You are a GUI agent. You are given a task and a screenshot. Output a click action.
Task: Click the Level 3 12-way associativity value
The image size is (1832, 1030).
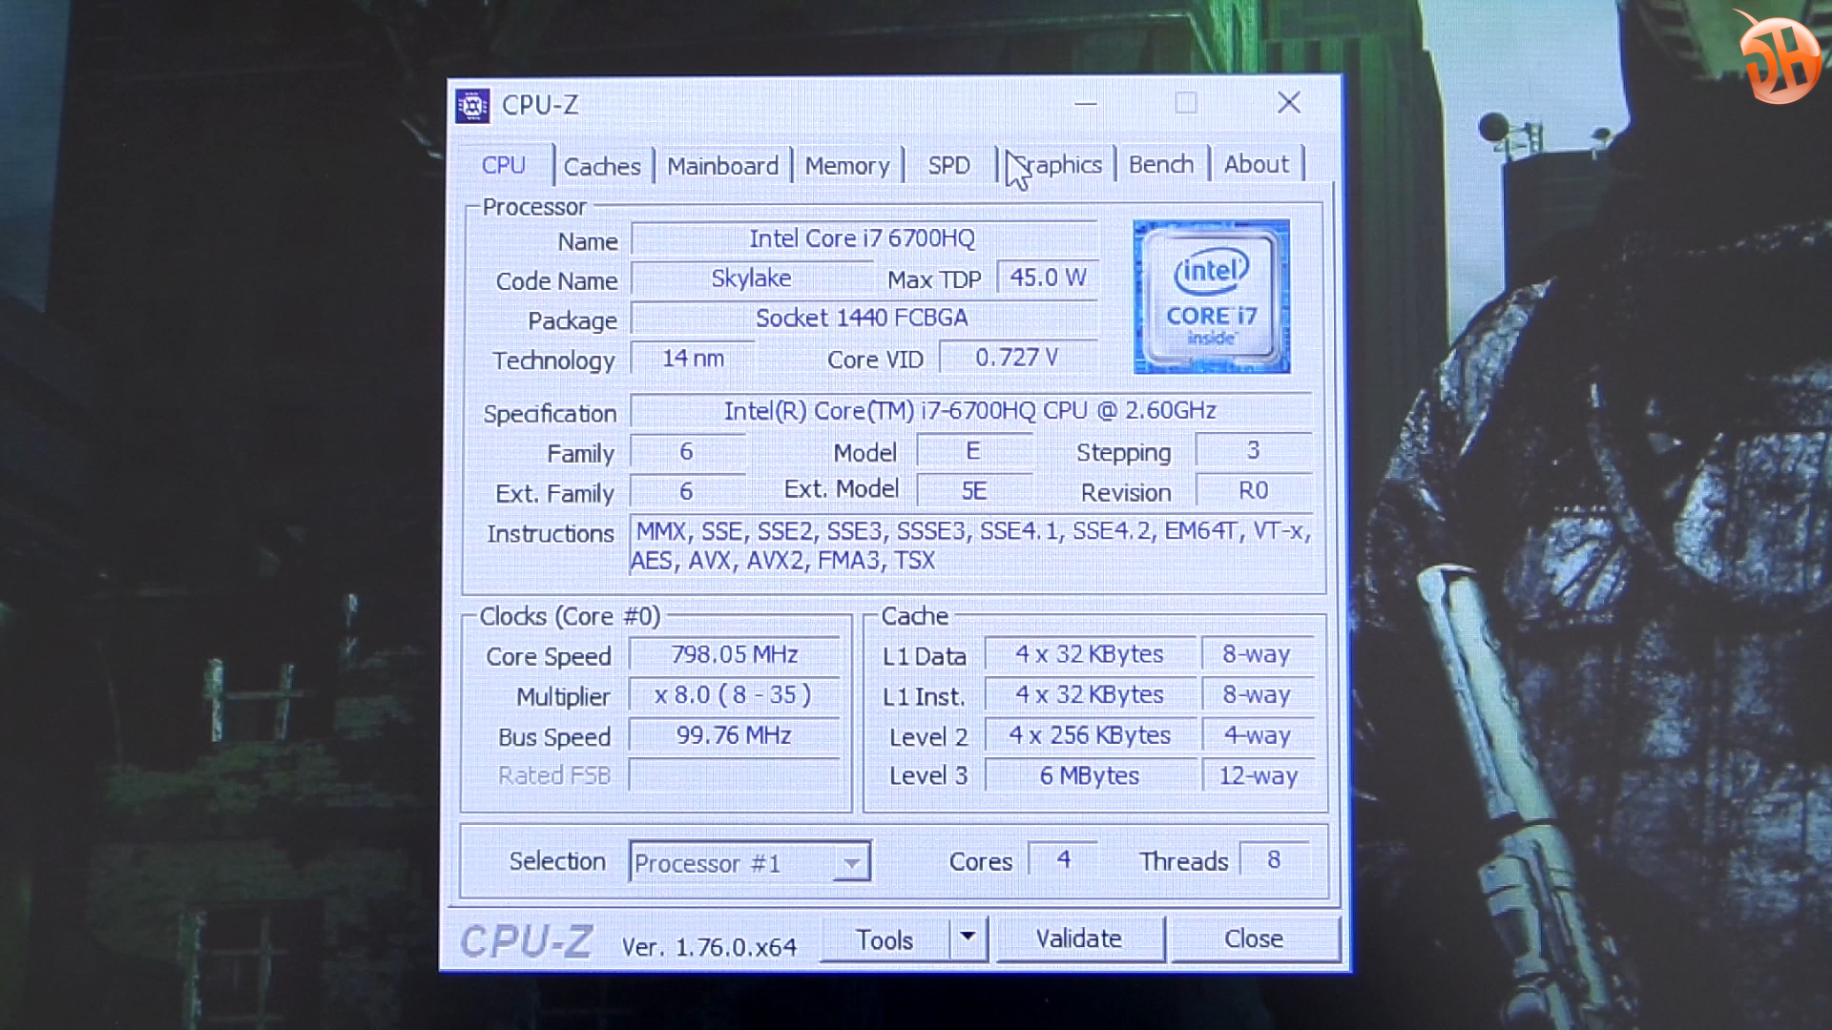coord(1258,775)
